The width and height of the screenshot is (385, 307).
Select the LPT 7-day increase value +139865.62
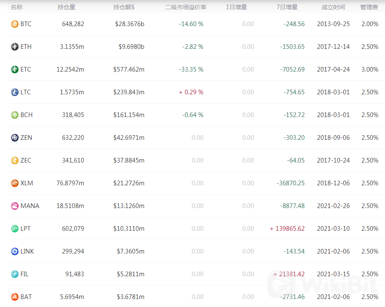[287, 229]
